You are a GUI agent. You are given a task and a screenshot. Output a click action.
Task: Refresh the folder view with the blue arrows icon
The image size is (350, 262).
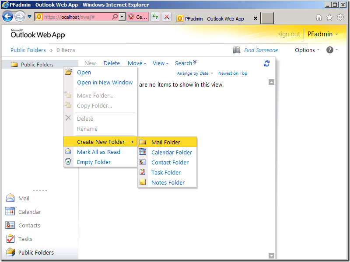point(267,63)
